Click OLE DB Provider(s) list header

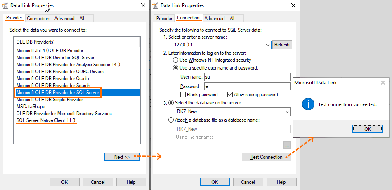click(x=76, y=42)
